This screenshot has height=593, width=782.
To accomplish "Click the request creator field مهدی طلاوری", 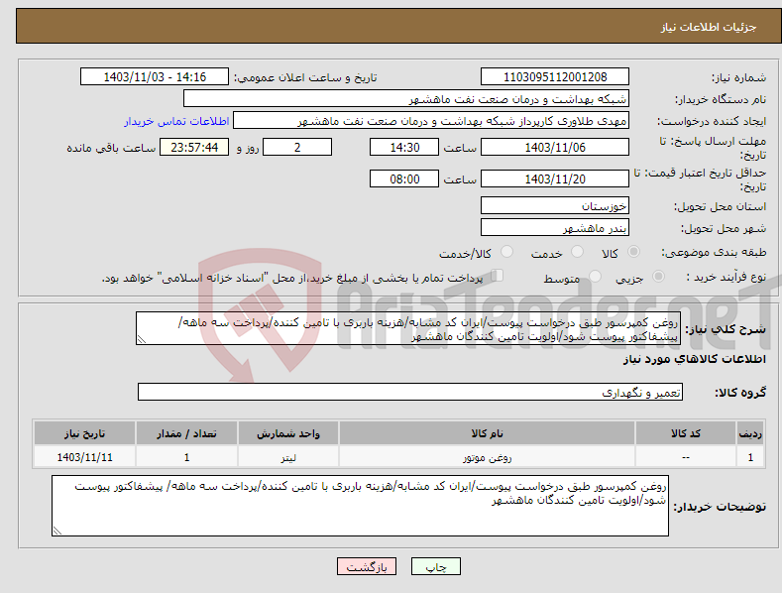I will pyautogui.click(x=431, y=121).
